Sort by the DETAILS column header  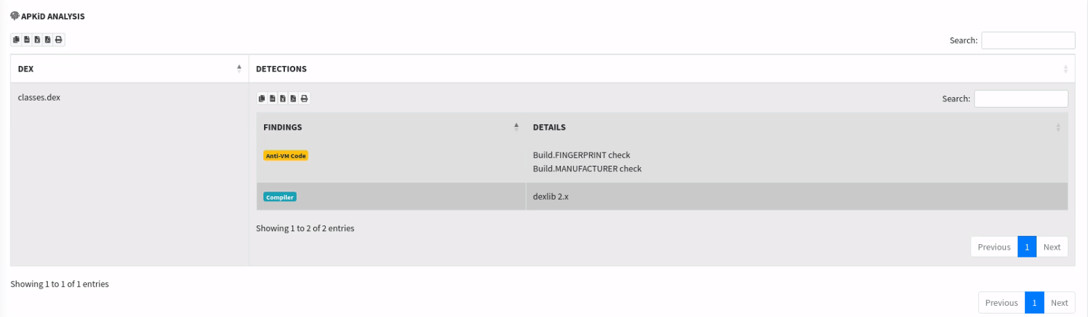pos(796,128)
